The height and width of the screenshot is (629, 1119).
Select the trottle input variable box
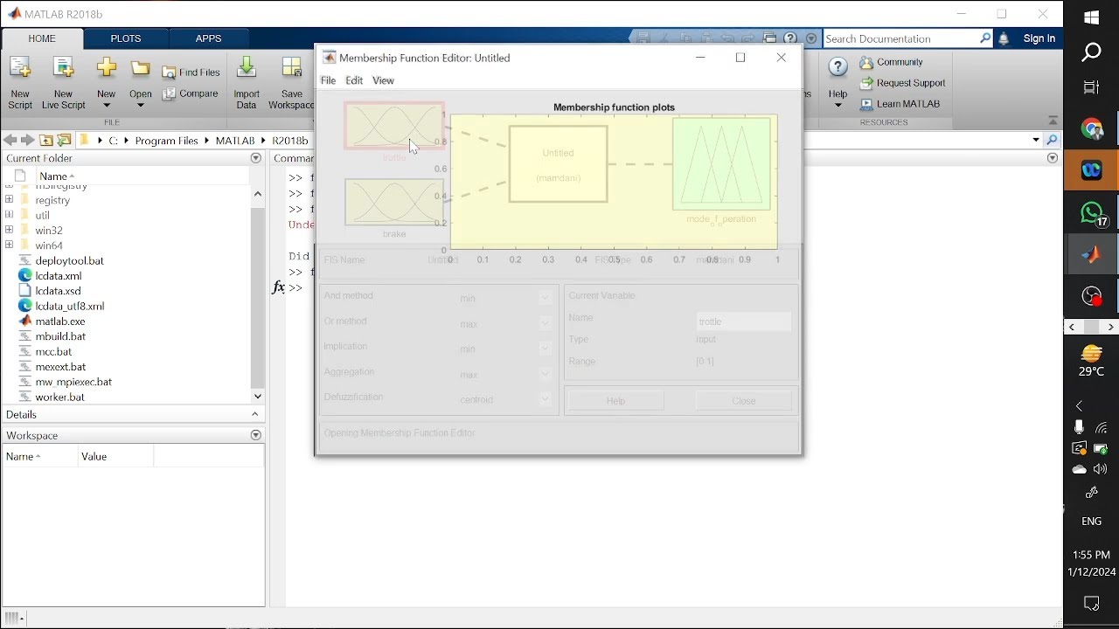pos(394,126)
